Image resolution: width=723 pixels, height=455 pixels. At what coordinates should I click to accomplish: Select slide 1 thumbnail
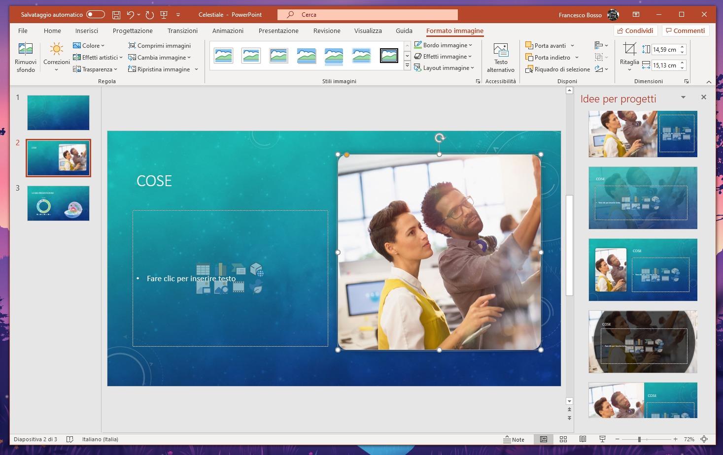coord(58,113)
